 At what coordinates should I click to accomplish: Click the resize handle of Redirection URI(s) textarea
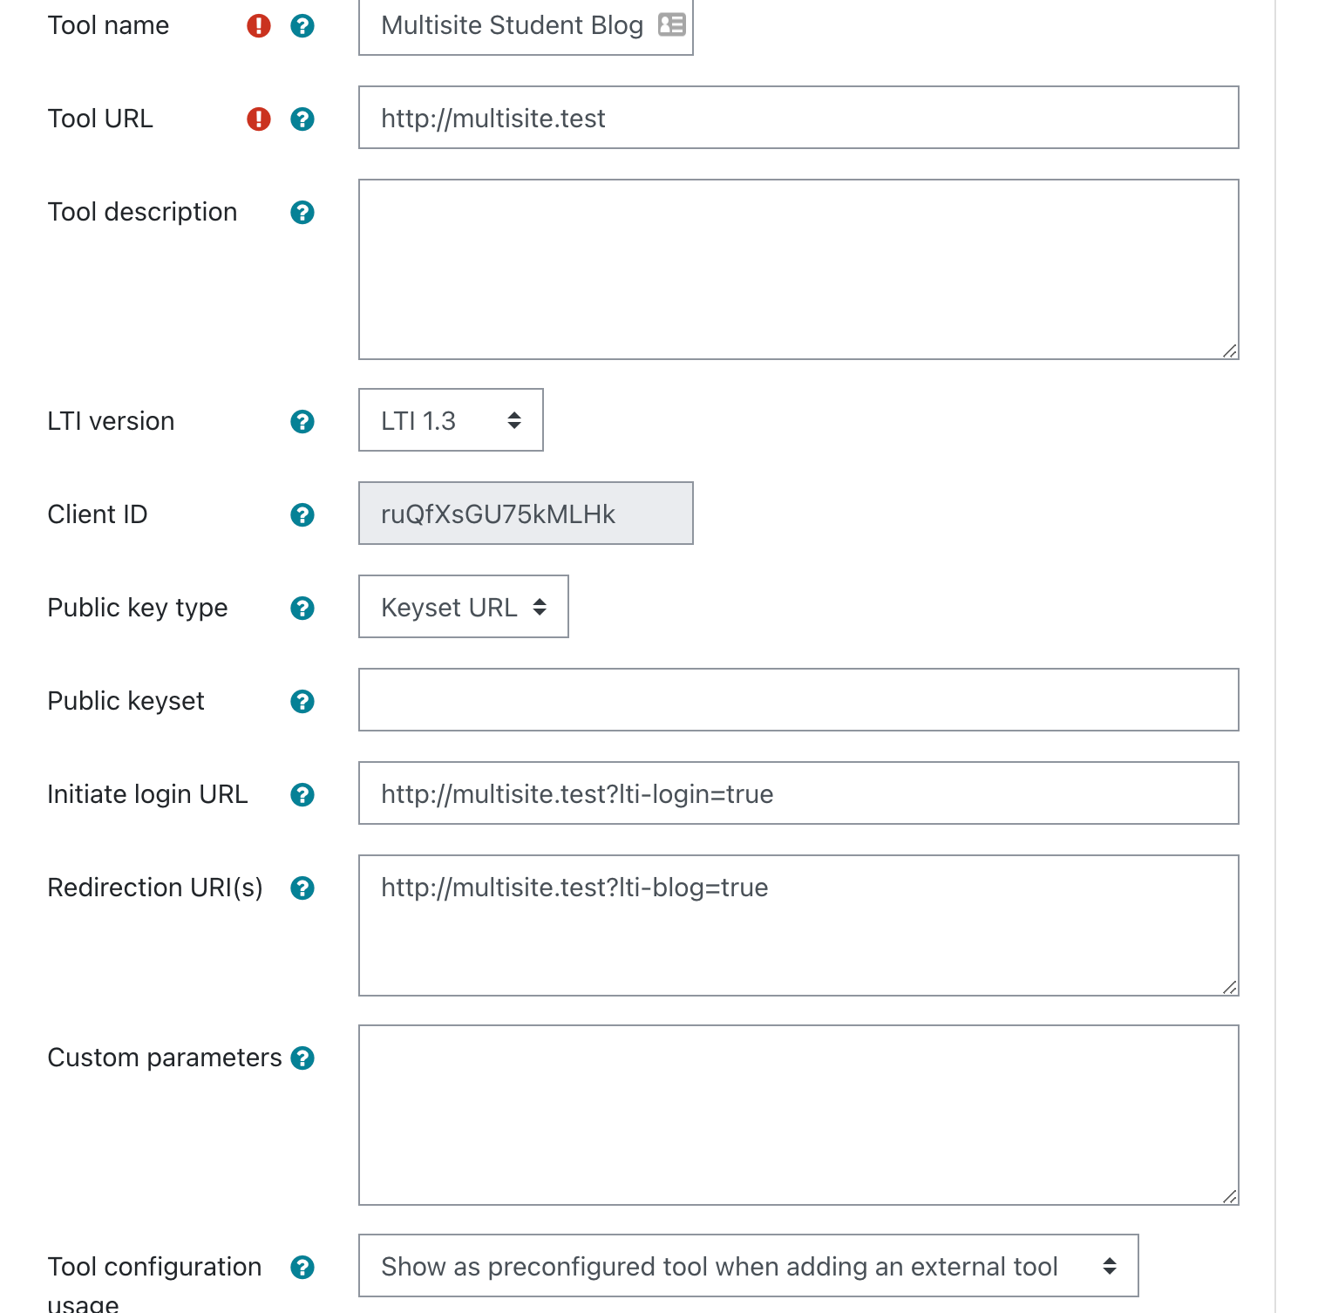click(x=1229, y=987)
